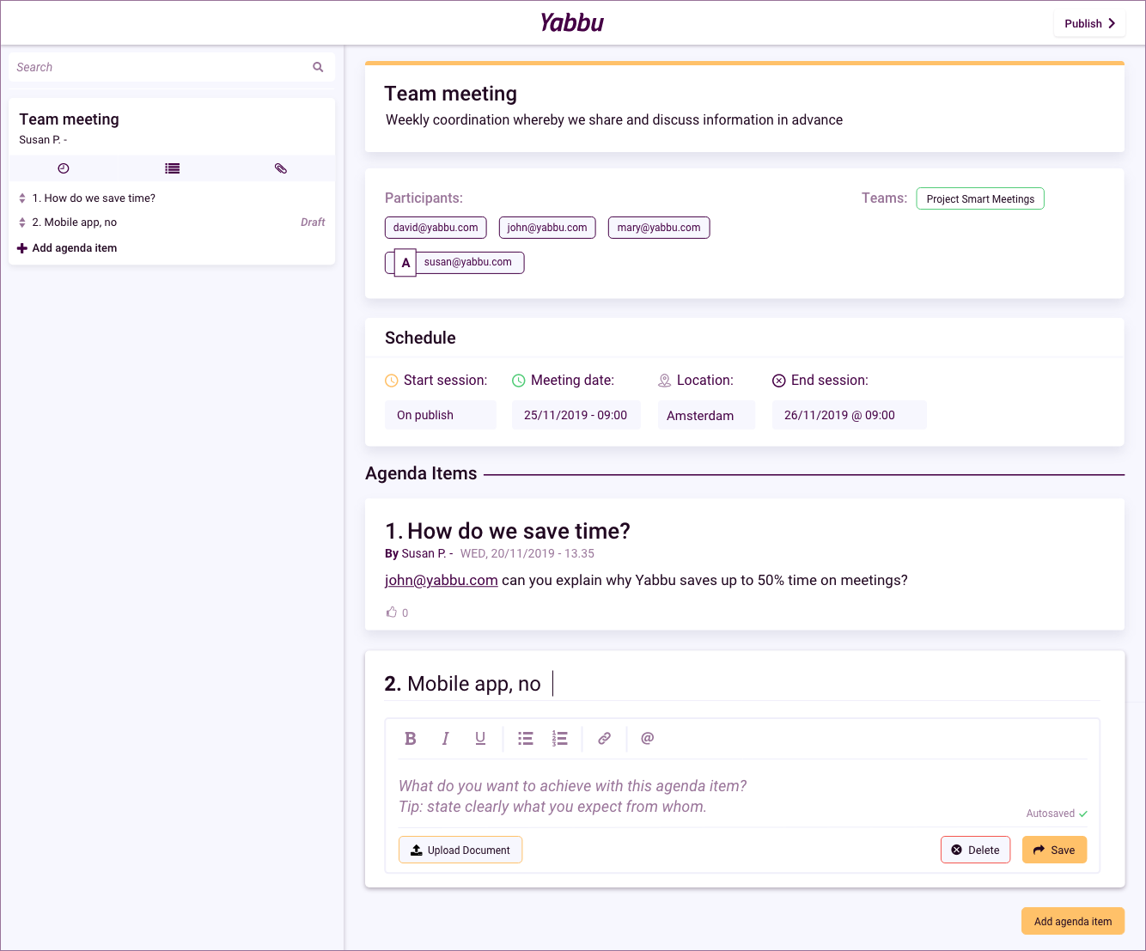Toggle underline formatting
Image resolution: width=1146 pixels, height=951 pixels.
click(480, 739)
